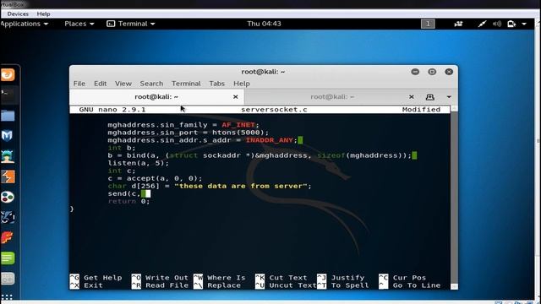
Task: Open the Files folder dock icon
Action: pos(8,116)
